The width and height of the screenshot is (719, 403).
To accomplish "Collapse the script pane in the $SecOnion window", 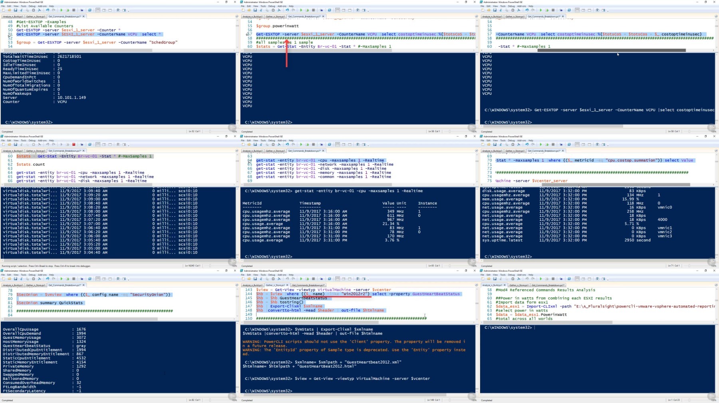I will tap(236, 285).
